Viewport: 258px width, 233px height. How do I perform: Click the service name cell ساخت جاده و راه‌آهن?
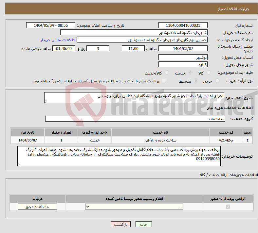click(x=160, y=140)
